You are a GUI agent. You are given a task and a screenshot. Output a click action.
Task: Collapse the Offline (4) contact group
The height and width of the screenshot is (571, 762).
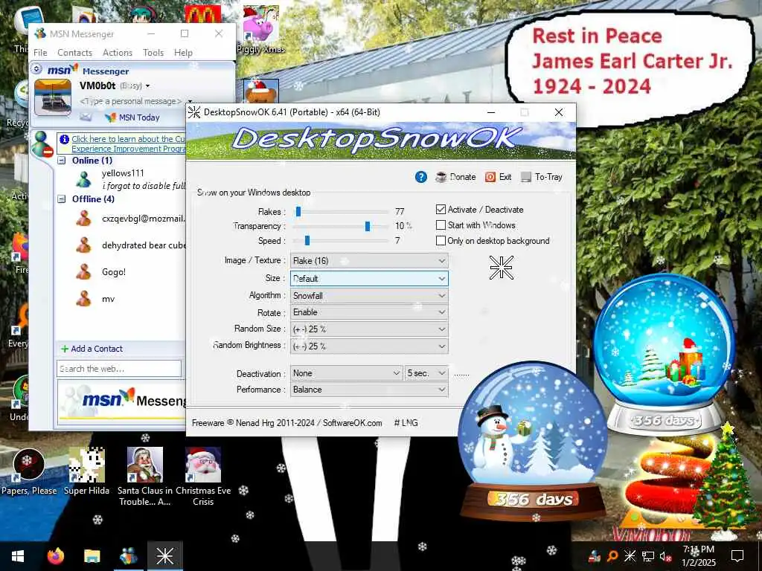62,199
